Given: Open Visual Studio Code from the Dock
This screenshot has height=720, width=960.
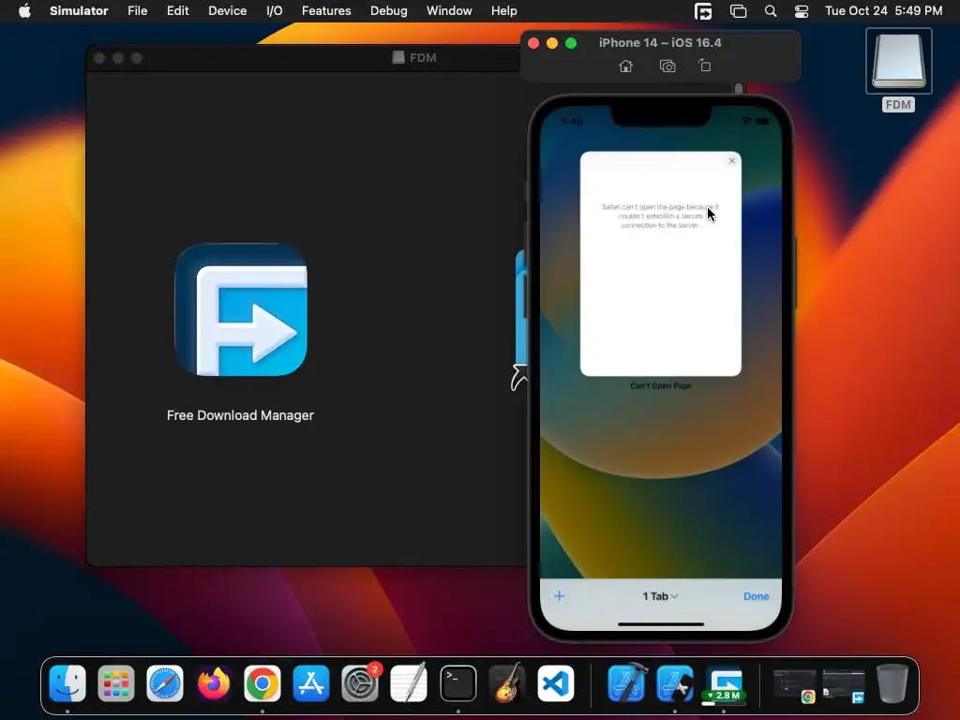Looking at the screenshot, I should 556,683.
